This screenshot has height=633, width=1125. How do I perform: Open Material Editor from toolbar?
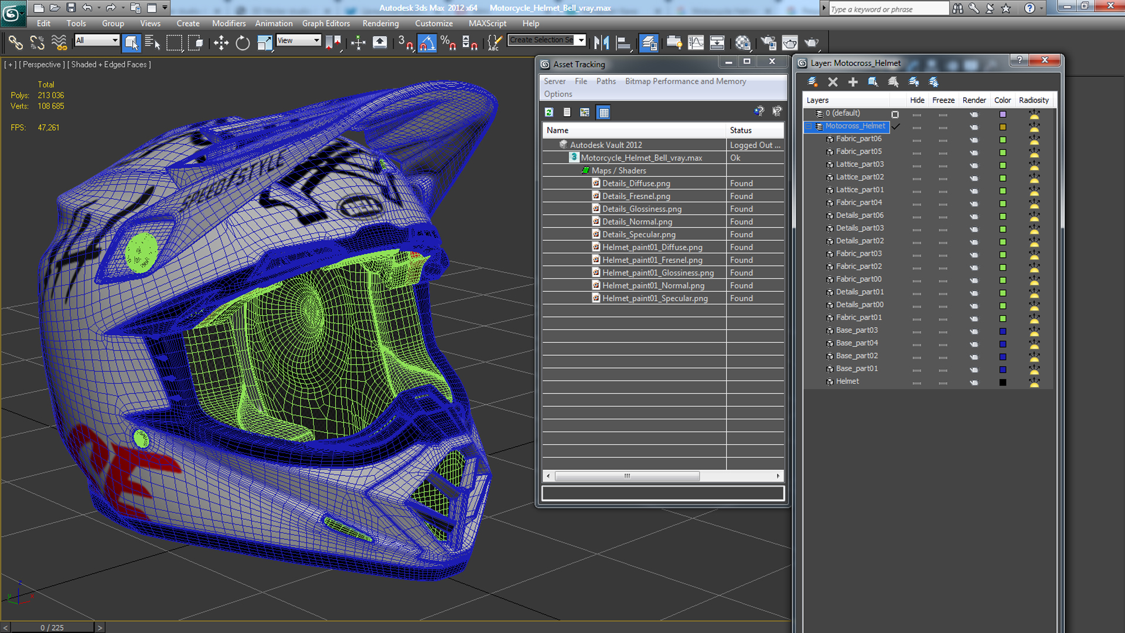pyautogui.click(x=743, y=42)
